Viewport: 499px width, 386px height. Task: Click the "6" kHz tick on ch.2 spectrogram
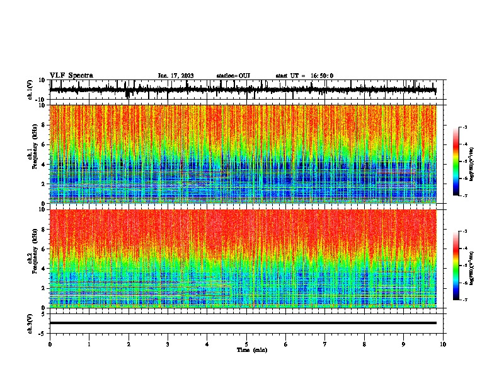(44, 249)
